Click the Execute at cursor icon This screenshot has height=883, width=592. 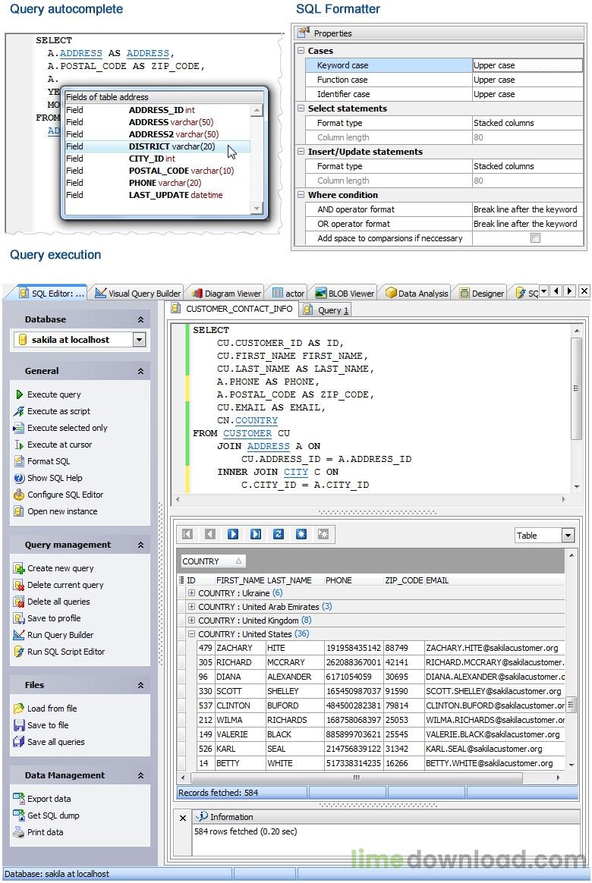coord(19,445)
